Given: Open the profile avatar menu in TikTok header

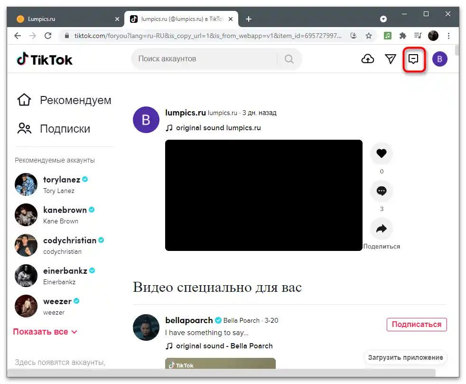Looking at the screenshot, I should tap(439, 59).
